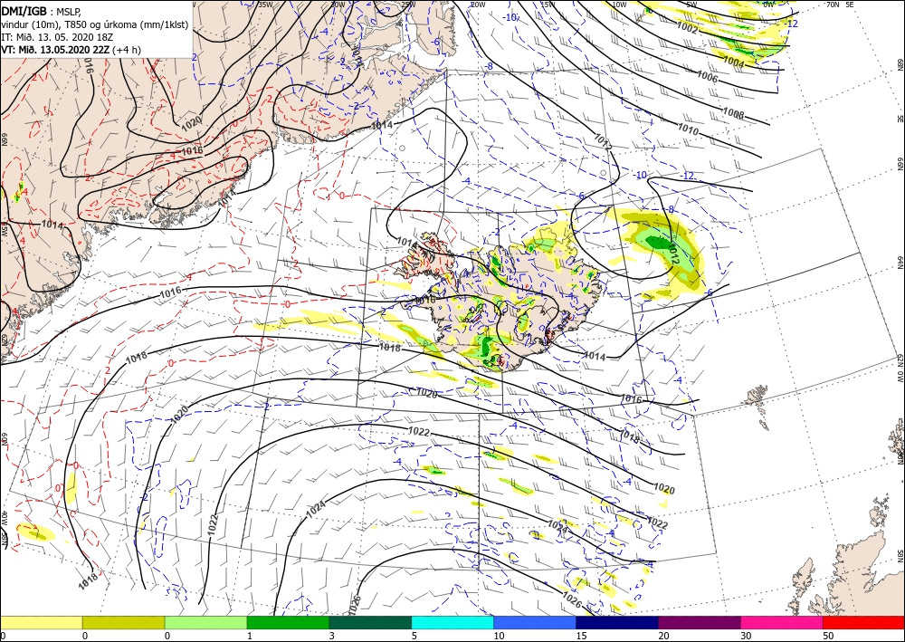Screen dimensions: 905x642
Task: Click the legend scale value '5'
Action: tap(414, 636)
